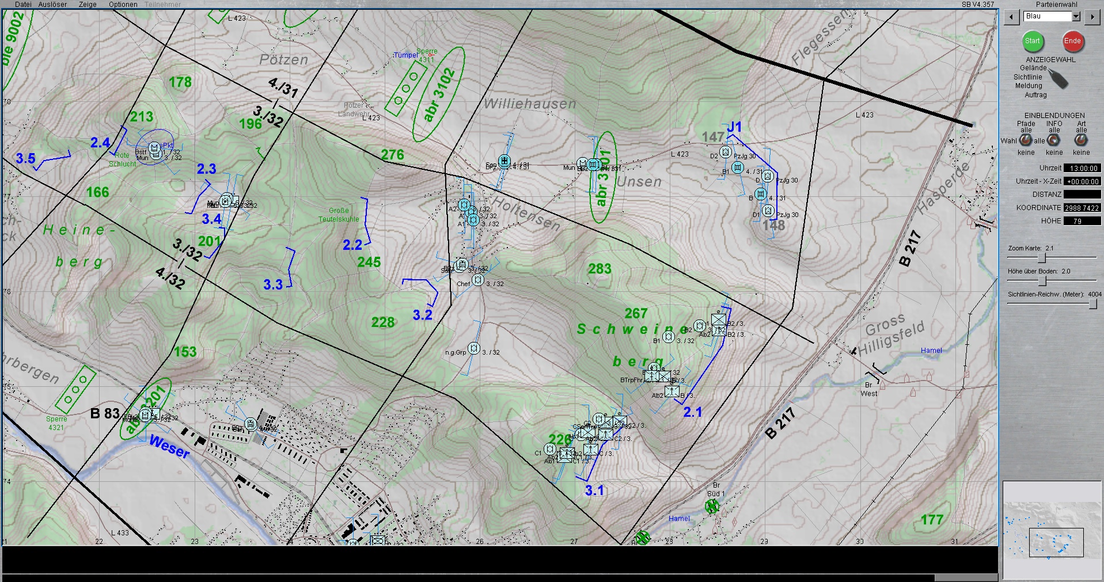Click the previous party arrow button
1104x582 pixels.
click(1011, 17)
